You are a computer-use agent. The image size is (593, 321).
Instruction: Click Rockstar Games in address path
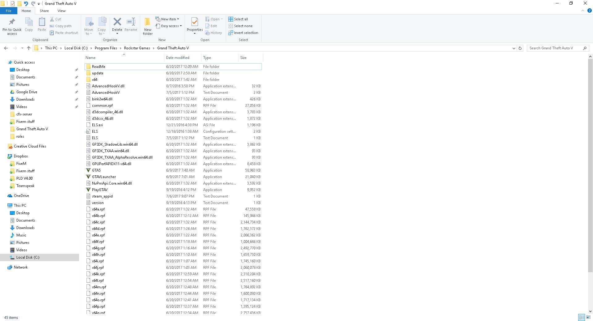[x=137, y=48]
